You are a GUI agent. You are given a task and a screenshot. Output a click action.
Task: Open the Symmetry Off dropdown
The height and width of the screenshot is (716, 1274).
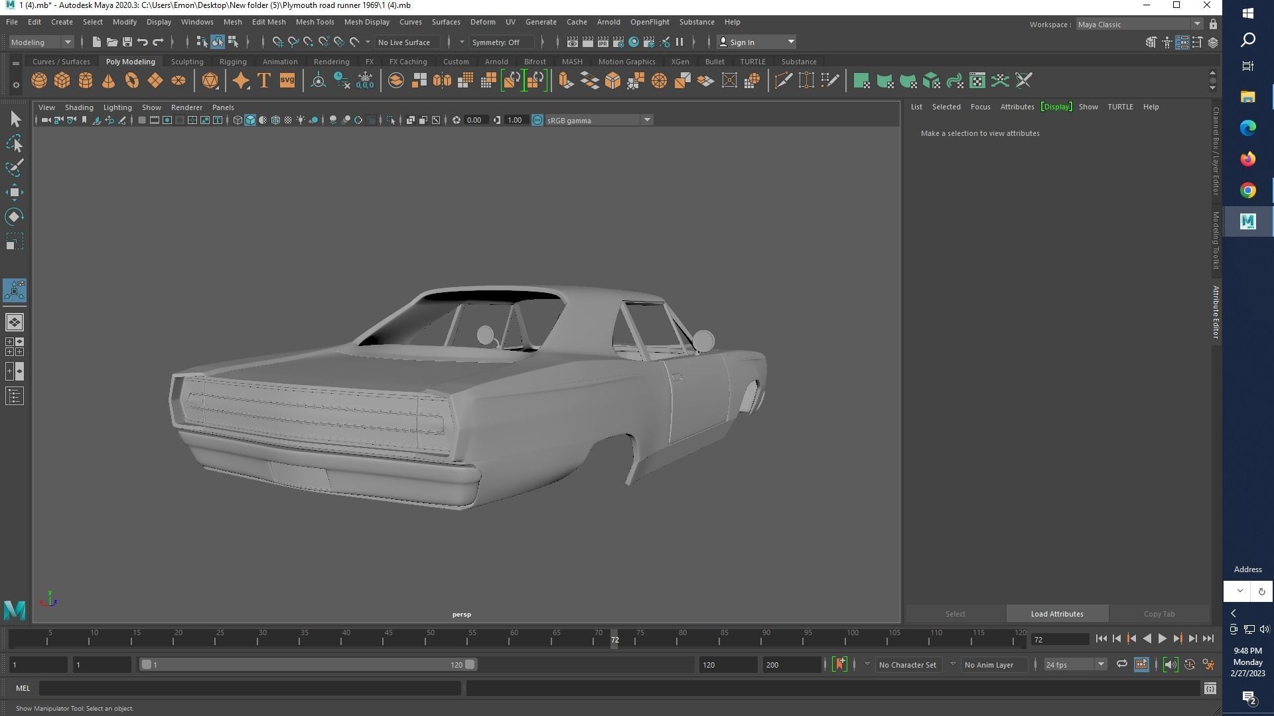(x=501, y=42)
